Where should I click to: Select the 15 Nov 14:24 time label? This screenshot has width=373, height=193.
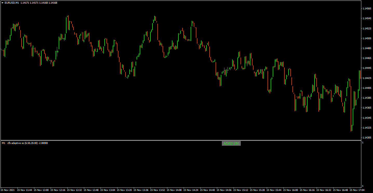(191, 190)
